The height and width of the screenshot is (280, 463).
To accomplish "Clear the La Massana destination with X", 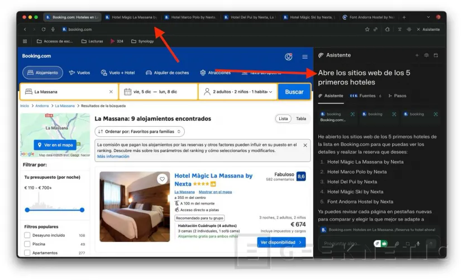I will (111, 92).
